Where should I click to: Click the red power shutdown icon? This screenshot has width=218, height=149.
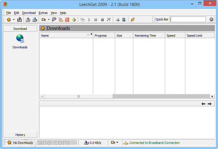coord(67,20)
